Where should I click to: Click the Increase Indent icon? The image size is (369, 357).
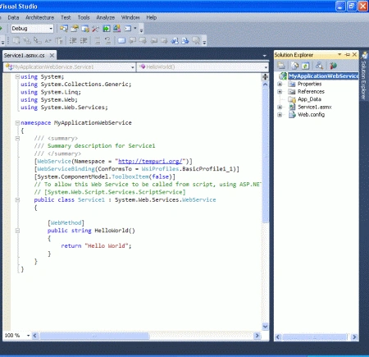click(84, 41)
